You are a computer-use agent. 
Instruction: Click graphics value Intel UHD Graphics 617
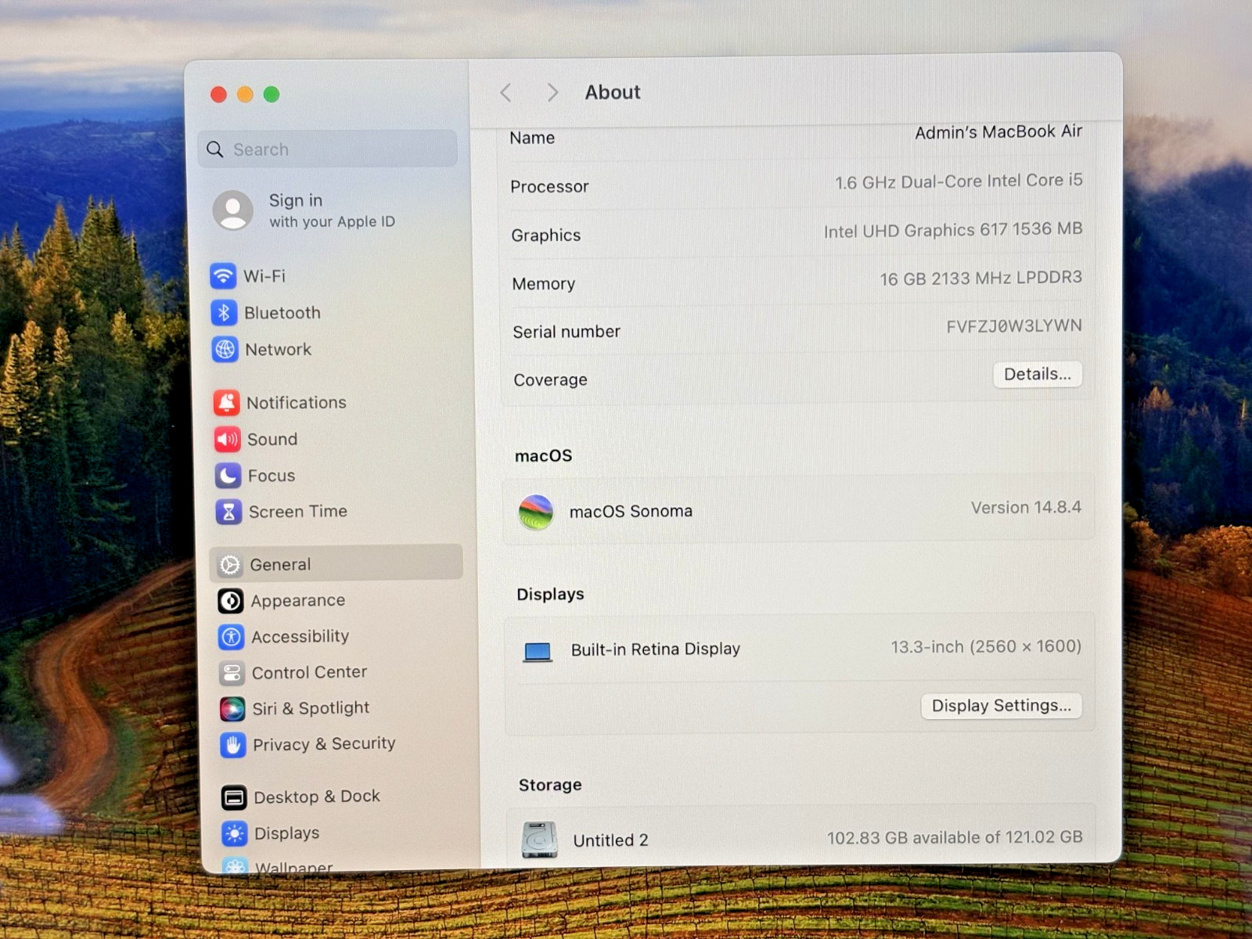[x=916, y=231]
